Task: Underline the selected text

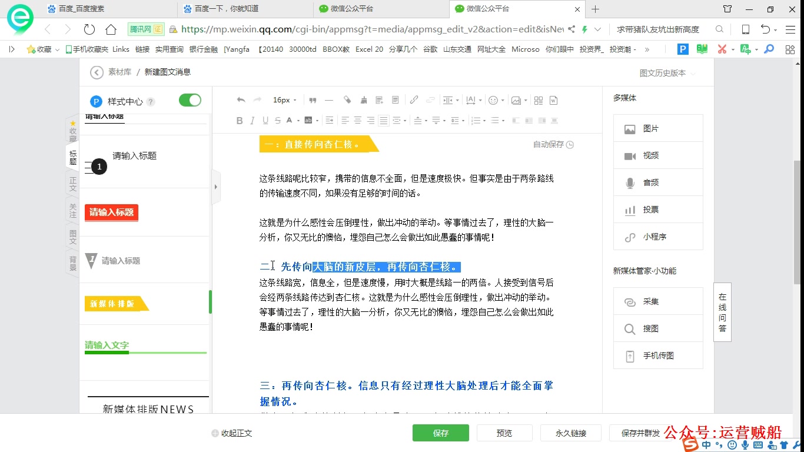Action: click(265, 121)
